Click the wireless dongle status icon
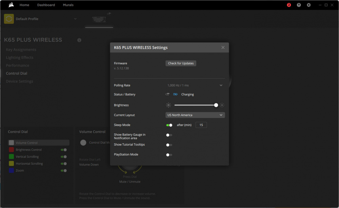339x208 pixels. [x=167, y=95]
